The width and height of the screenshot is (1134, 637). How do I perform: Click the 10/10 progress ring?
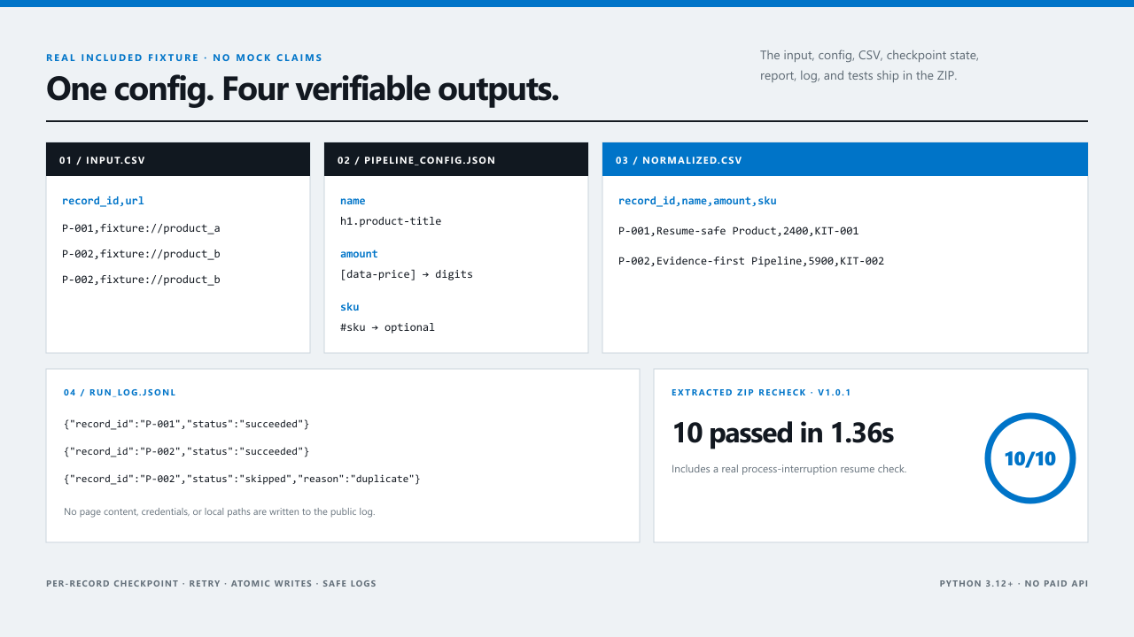point(1030,458)
